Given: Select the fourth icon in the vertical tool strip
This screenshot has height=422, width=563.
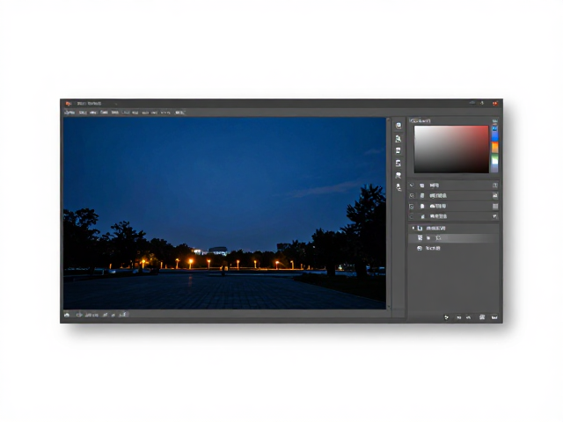Looking at the screenshot, I should pyautogui.click(x=398, y=164).
